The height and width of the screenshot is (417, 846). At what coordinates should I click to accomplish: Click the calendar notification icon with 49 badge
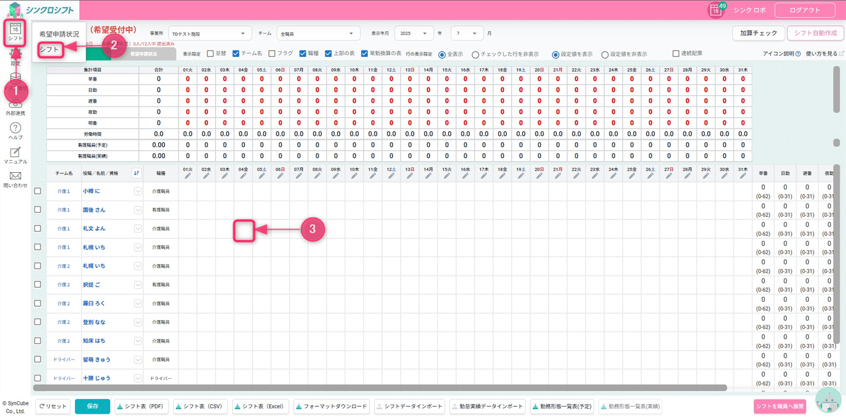click(716, 10)
